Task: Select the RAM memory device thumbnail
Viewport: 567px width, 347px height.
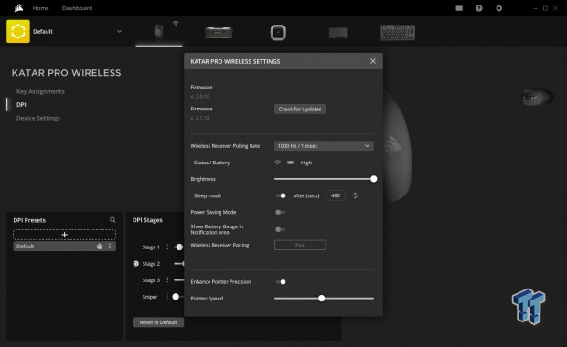Action: [219, 33]
